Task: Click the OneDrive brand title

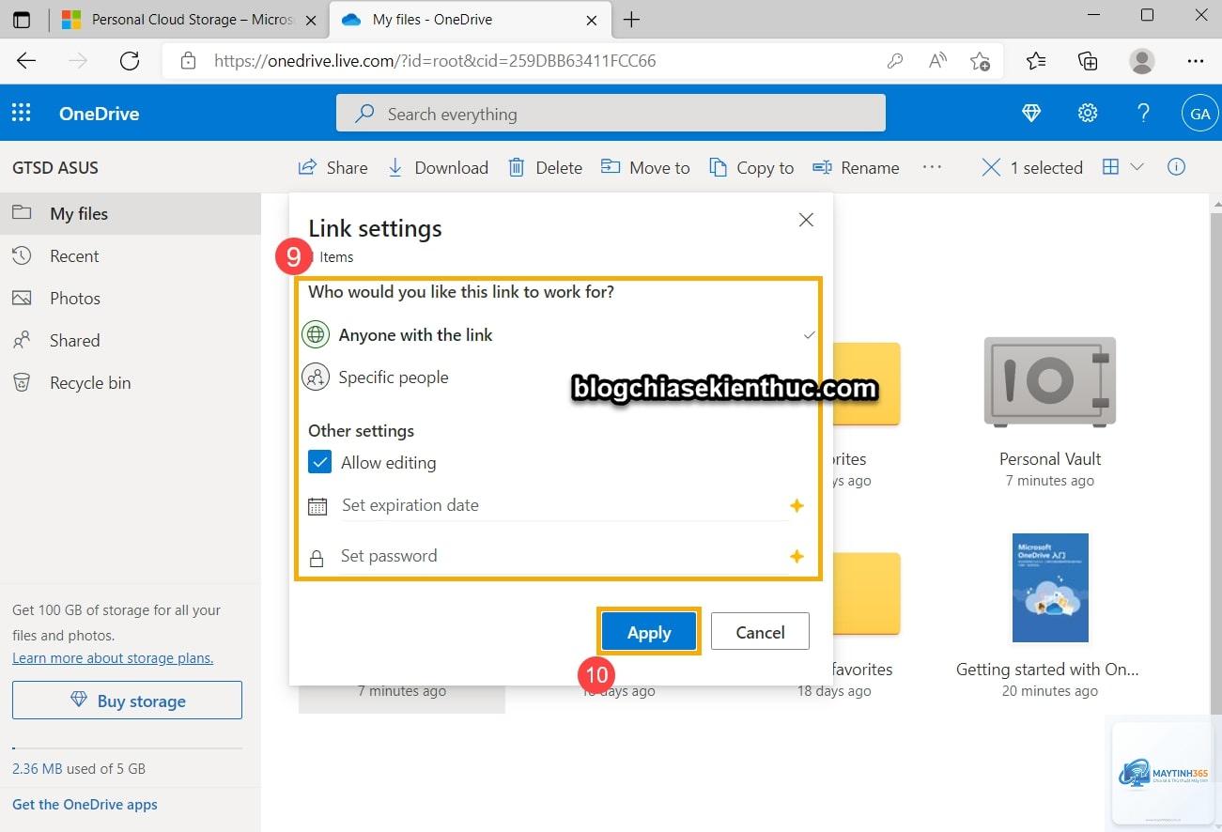Action: [99, 114]
